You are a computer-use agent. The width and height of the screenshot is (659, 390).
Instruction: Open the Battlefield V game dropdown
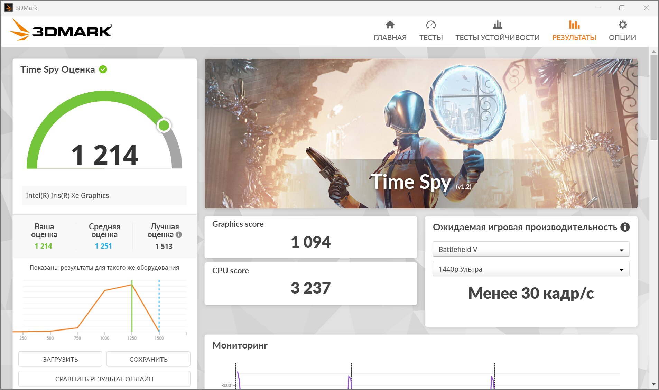click(531, 249)
